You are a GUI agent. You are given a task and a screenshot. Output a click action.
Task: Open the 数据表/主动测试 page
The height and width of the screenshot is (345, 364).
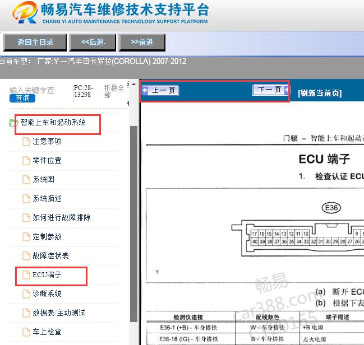[x=59, y=313]
